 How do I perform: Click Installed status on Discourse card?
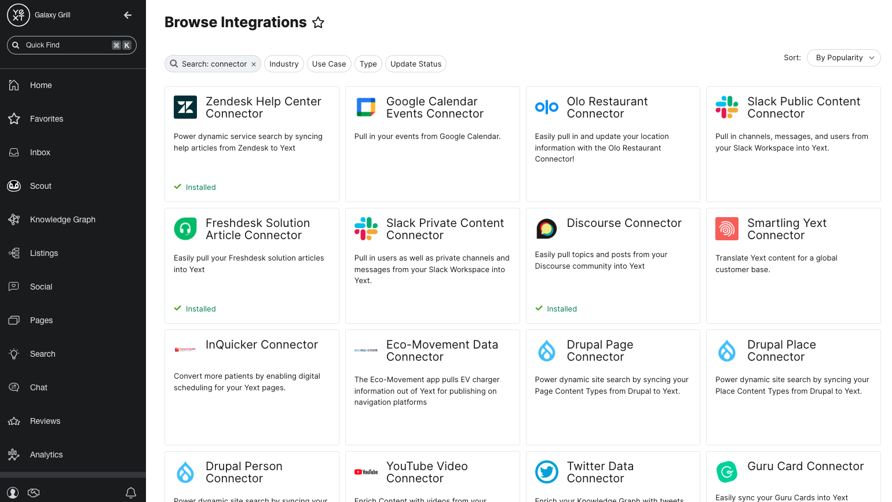coord(556,309)
